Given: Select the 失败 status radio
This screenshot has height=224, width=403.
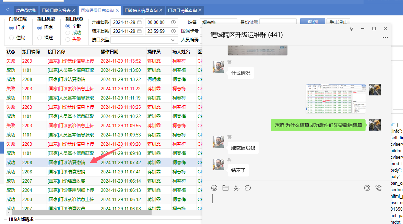Looking at the screenshot, I should click(68, 39).
